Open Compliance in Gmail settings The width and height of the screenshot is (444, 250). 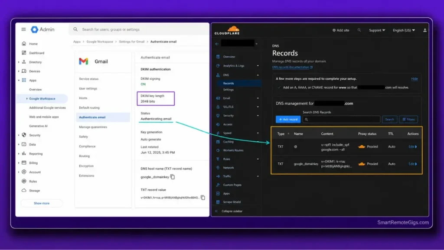click(87, 146)
